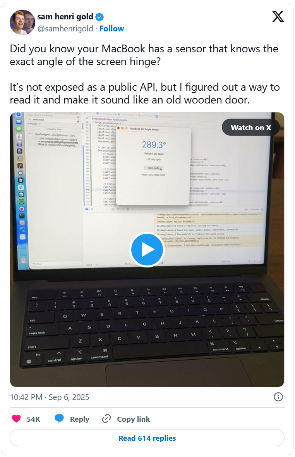Follow @samhenrigold
295x457 pixels.
click(x=111, y=29)
